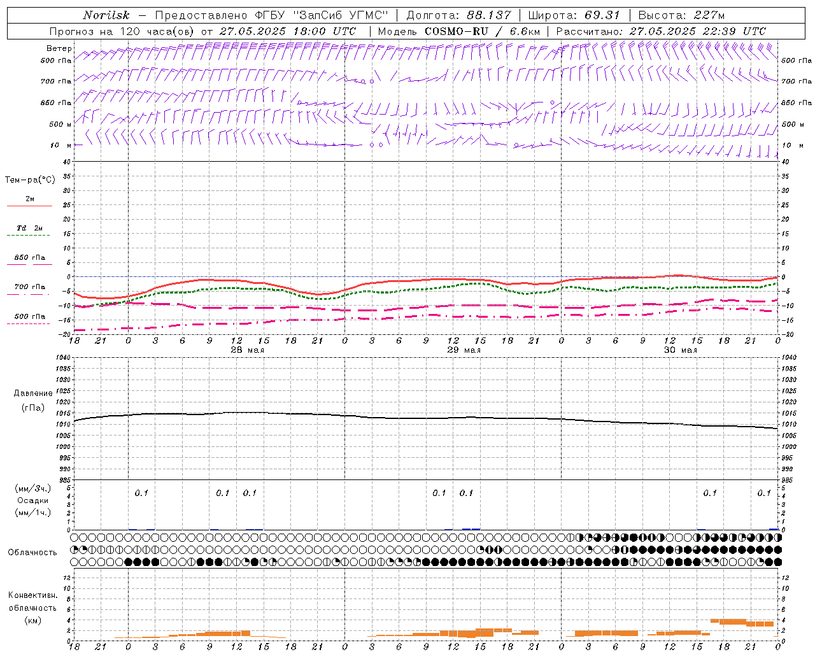
Task: Click the Модель COSMO-RU / 6.6км label
Action: [458, 31]
